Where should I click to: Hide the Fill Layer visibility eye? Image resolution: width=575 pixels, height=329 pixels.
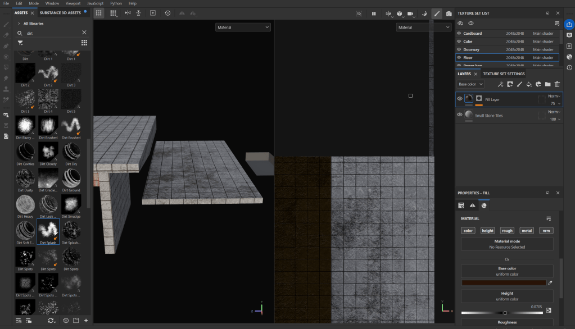pyautogui.click(x=459, y=99)
